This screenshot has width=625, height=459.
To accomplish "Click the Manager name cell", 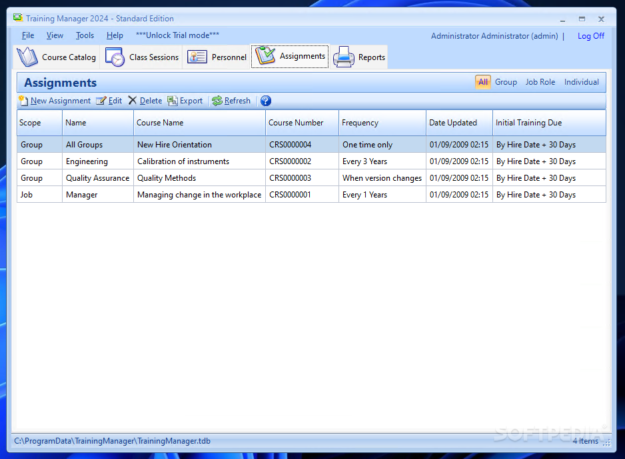I will tap(98, 195).
